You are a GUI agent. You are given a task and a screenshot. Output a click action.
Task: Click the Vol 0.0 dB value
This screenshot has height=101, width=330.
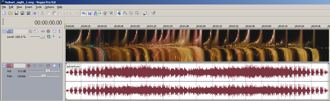coord(22,71)
